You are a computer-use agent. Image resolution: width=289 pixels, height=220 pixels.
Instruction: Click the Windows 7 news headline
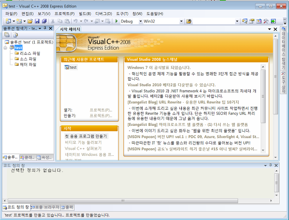(x=159, y=68)
